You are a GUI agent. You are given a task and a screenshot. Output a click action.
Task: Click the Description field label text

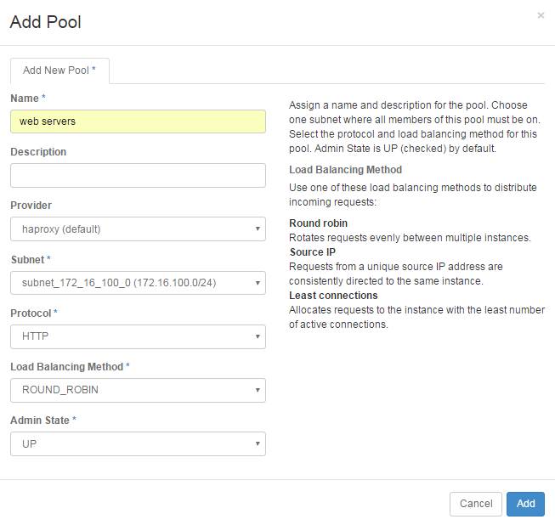38,152
